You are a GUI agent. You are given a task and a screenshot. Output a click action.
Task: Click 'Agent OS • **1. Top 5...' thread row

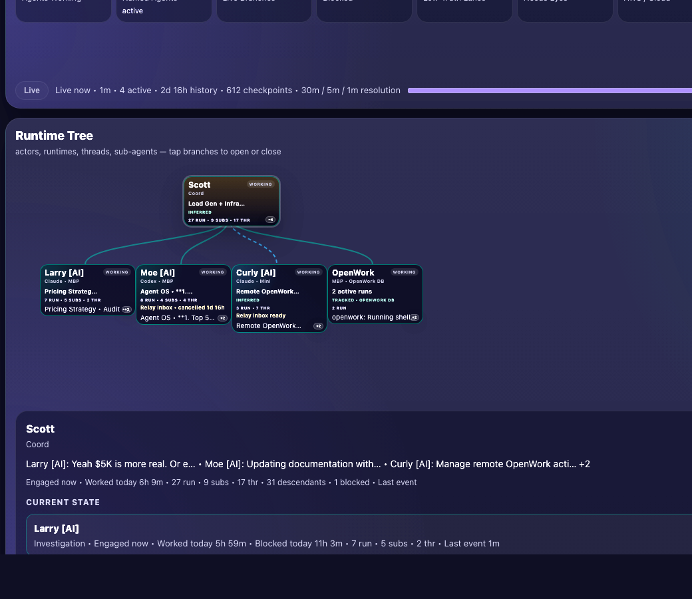[178, 318]
